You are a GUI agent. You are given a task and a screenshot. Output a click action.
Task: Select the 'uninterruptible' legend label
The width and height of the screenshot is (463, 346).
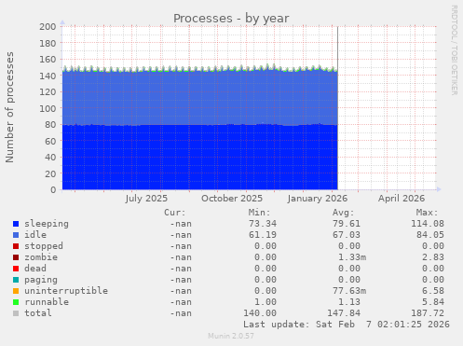(x=66, y=291)
